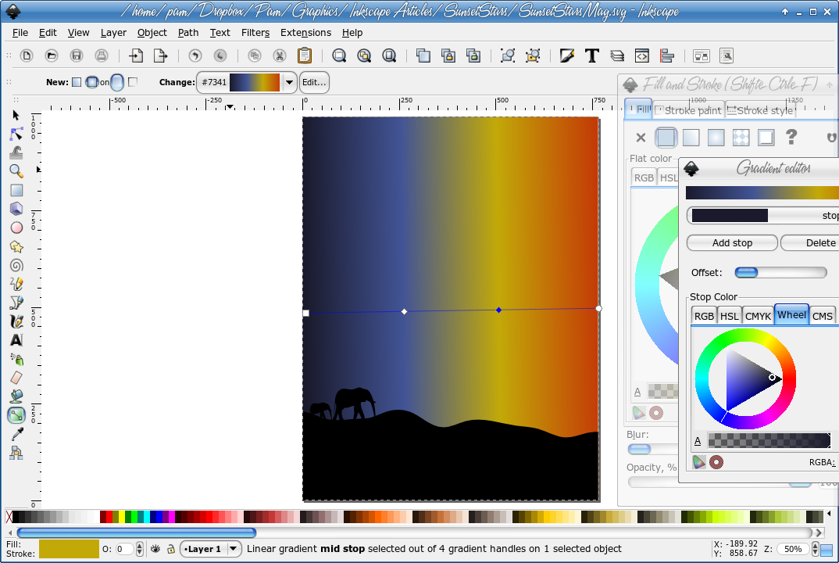Select the Dropper color picker tool

(16, 434)
